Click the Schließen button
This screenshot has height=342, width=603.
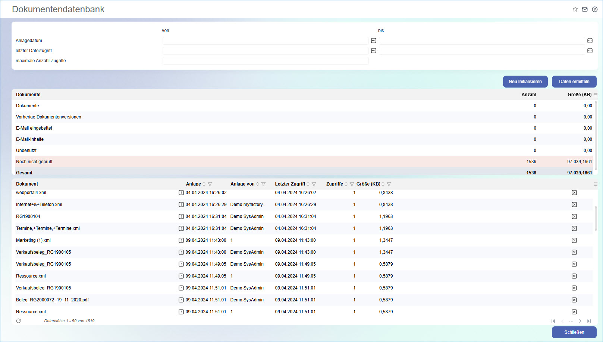(574, 332)
